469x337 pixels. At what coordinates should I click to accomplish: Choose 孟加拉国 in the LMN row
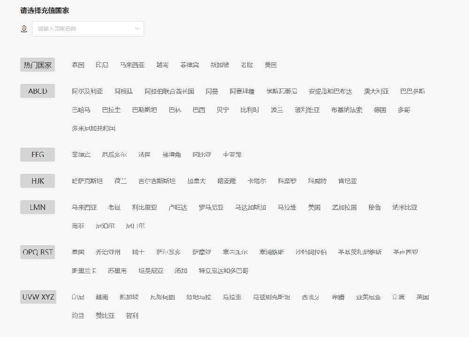click(344, 208)
